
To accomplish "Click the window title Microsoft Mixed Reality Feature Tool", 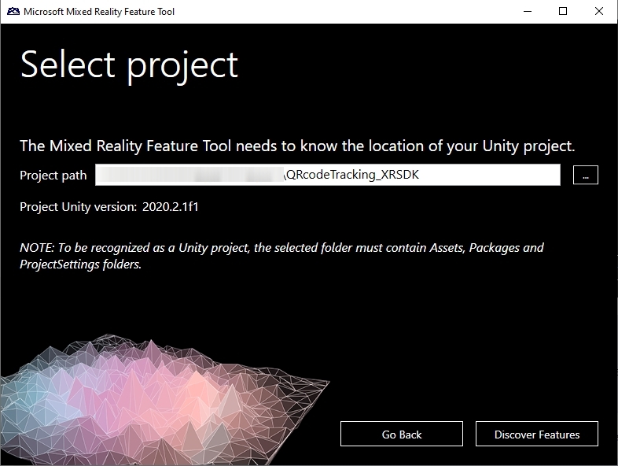I will point(99,12).
